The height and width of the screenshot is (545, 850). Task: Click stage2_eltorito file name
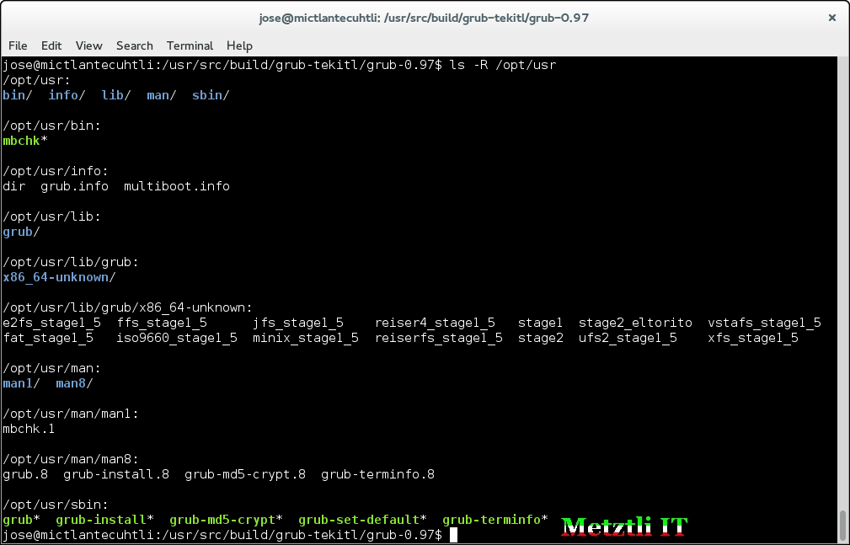(x=635, y=323)
